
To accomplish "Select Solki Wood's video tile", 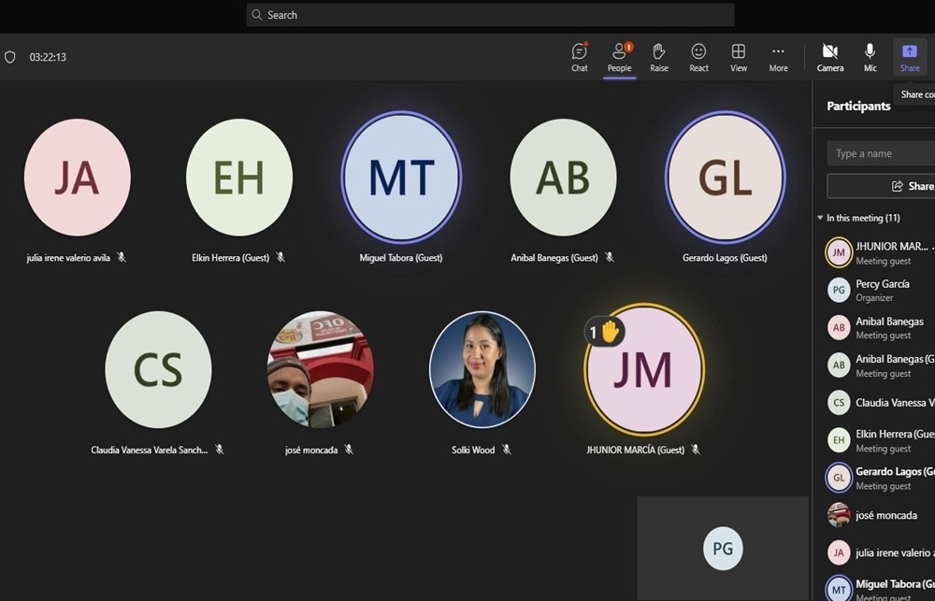I will click(482, 370).
